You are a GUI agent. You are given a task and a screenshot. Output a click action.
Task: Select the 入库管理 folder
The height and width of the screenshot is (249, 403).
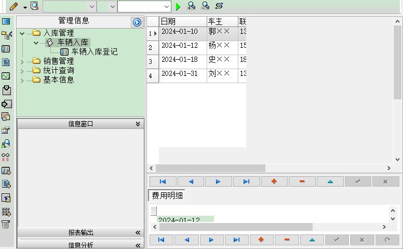tap(58, 33)
